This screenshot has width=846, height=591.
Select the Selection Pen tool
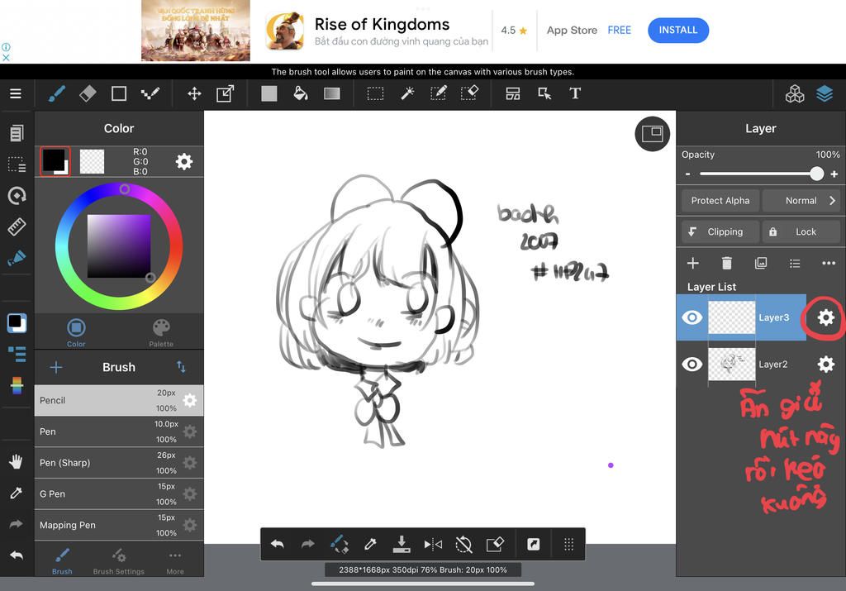pyautogui.click(x=438, y=94)
